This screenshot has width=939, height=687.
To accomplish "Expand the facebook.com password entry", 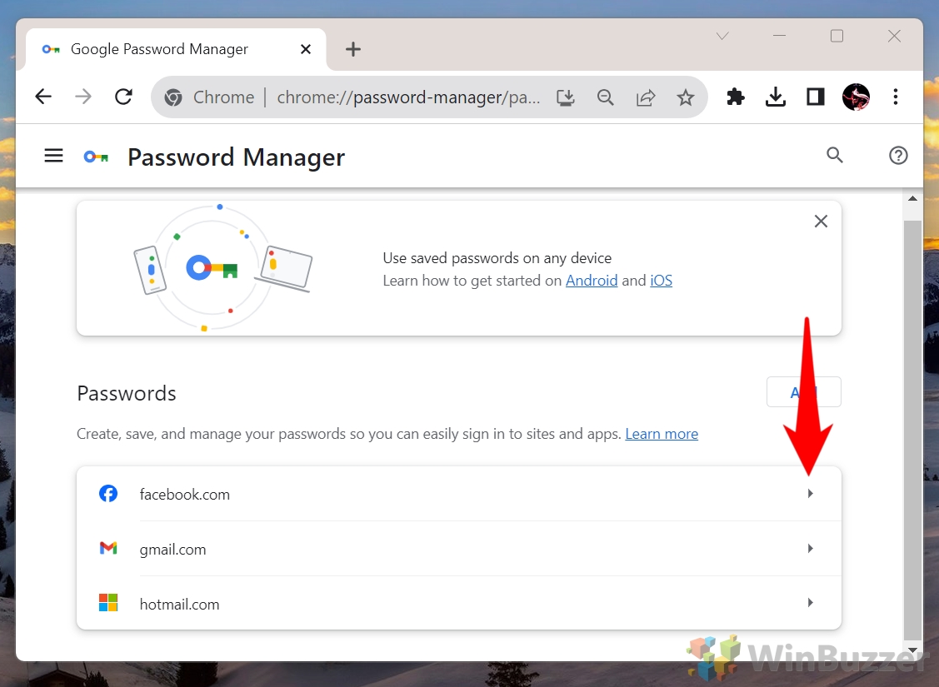I will [810, 493].
